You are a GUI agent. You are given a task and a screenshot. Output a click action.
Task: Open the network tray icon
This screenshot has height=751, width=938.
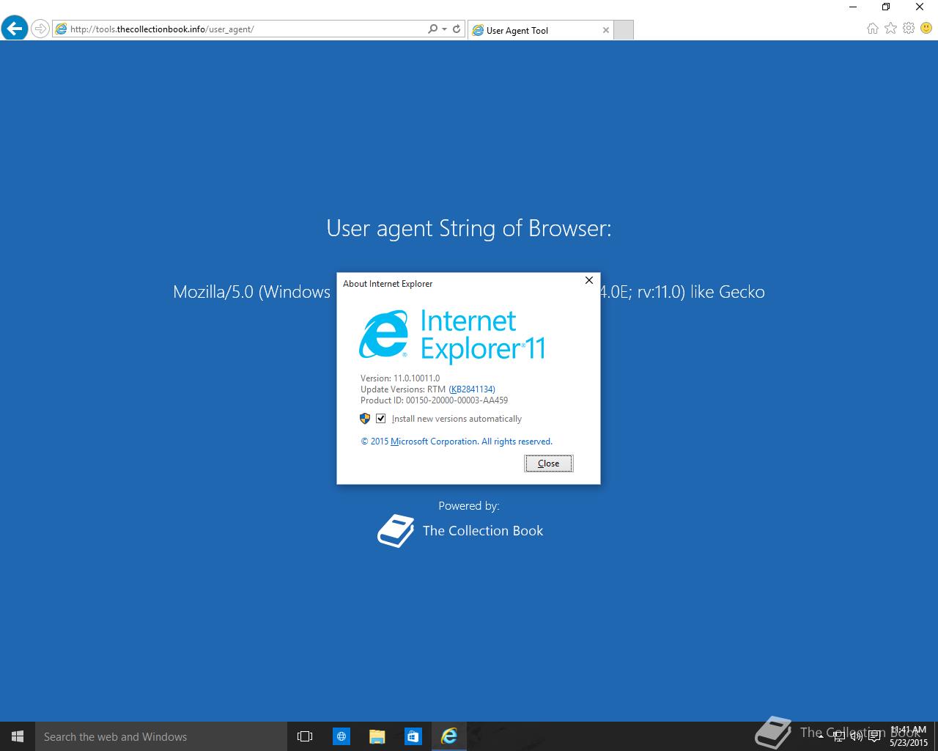[841, 736]
